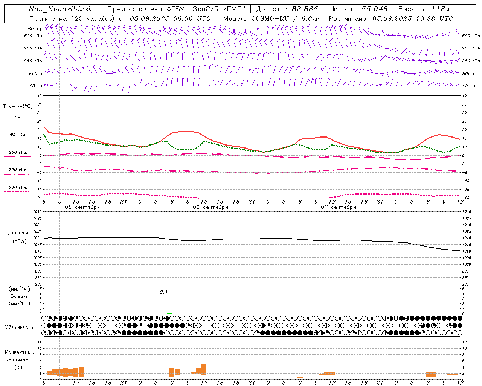Click the Ветер wind section label
The height and width of the screenshot is (386, 482).
[x=35, y=29]
